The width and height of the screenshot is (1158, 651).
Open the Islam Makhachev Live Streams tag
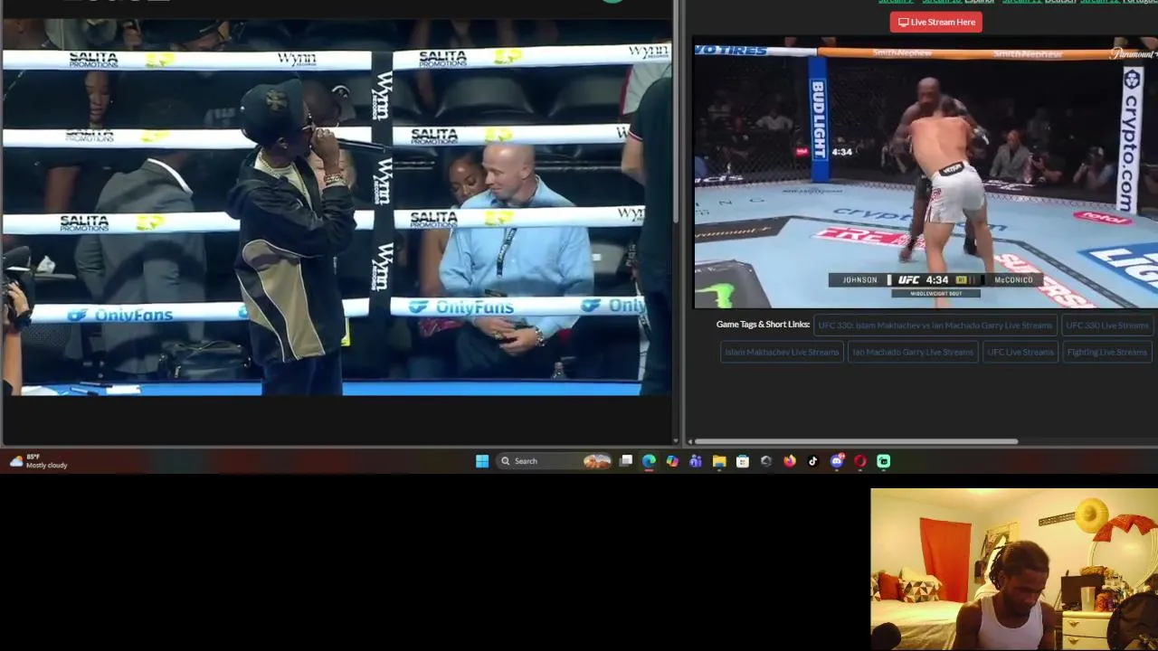pos(782,352)
